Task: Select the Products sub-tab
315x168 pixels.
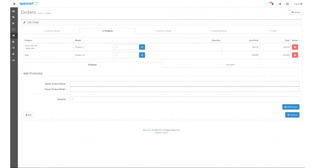Action: (x=92, y=65)
